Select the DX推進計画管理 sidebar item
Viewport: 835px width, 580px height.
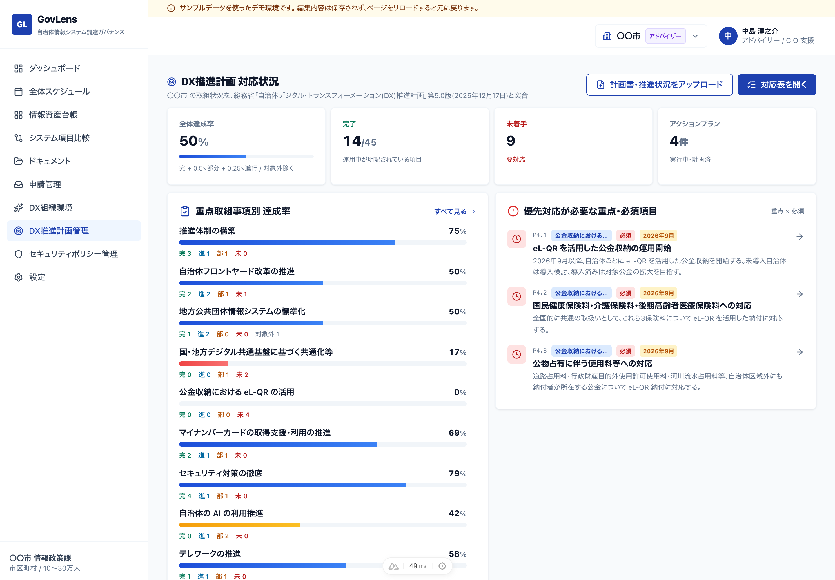pyautogui.click(x=74, y=231)
